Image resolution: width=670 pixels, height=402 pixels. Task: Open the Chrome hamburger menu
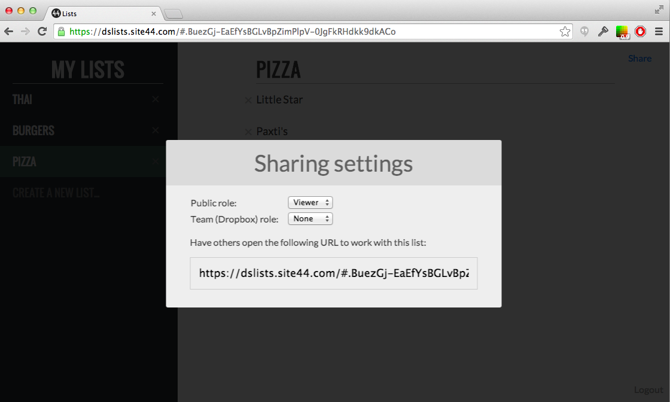[659, 32]
